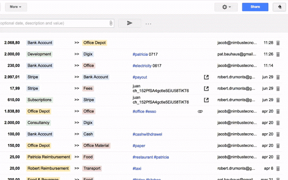
Task: Click the paperclip attach icon in input
Action: click(111, 23)
